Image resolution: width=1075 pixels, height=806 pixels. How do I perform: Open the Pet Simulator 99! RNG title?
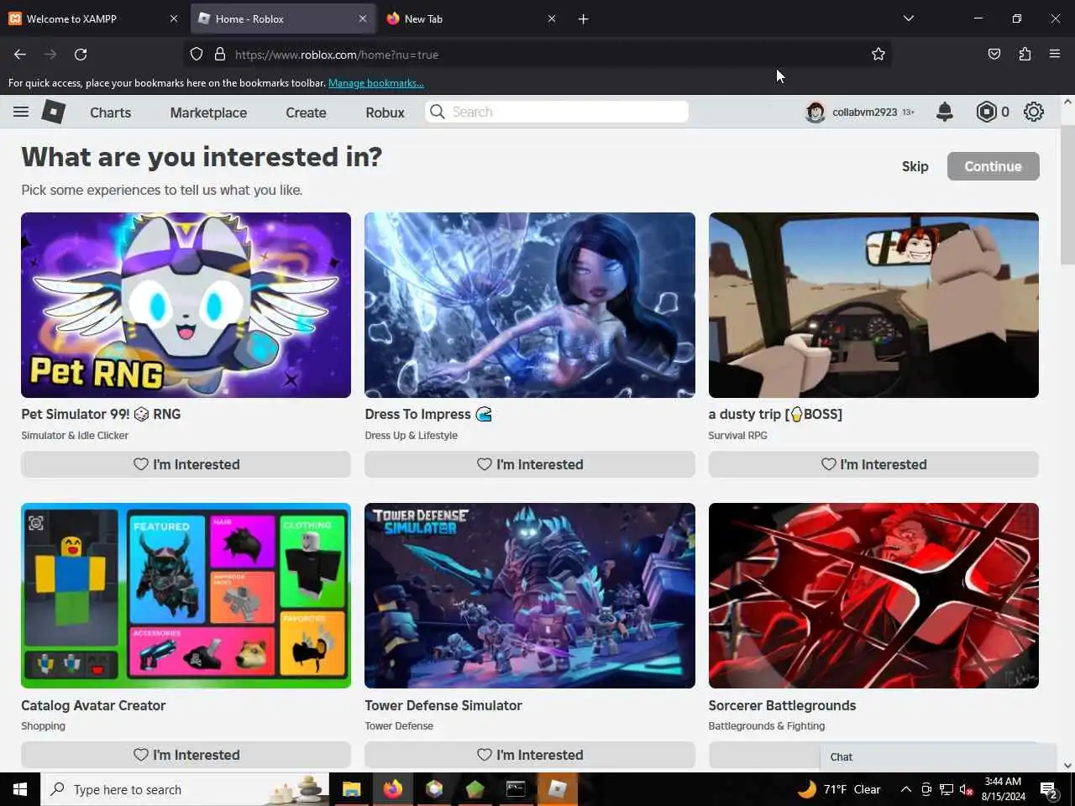(101, 414)
